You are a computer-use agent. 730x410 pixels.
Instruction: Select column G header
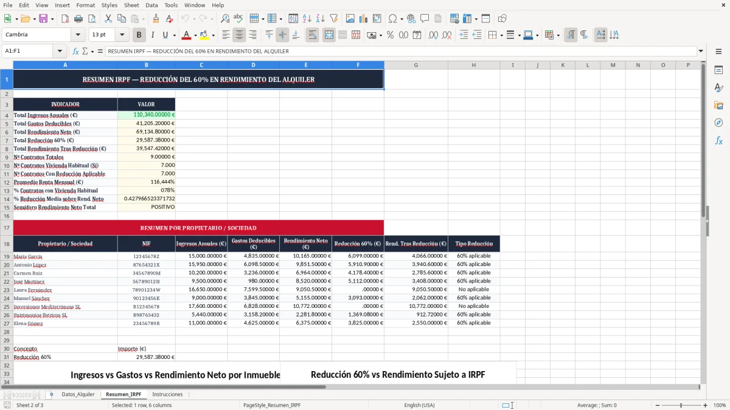coord(416,65)
